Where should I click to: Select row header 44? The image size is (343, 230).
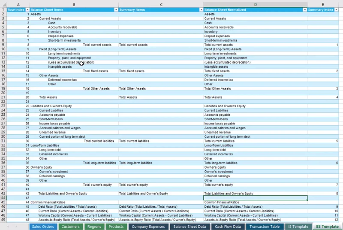[x=3, y=198]
